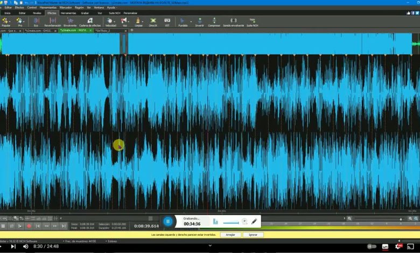Click the zoom slider near the magnifier
This screenshot has height=253, width=420.
click(377, 218)
